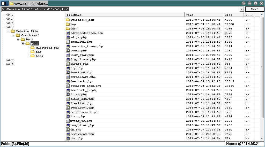Select the comments_frame.php file name
The image size is (265, 147).
point(86,46)
